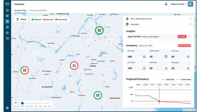Toggle the Stock Out legend item
This screenshot has height=112, width=200.
coord(48,20)
